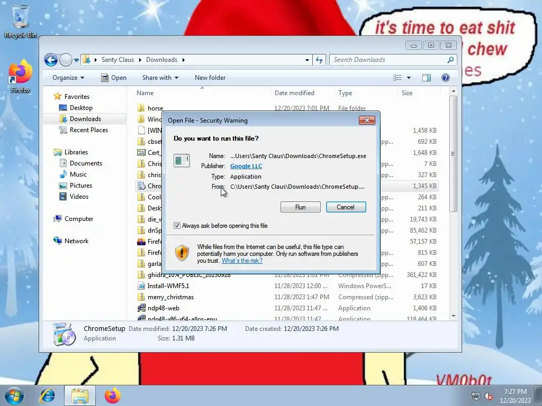Change view using the views icon
This screenshot has width=542, height=406.
398,78
